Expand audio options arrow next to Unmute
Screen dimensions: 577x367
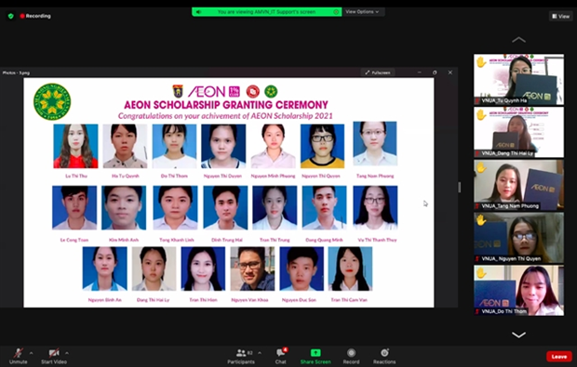[32, 353]
